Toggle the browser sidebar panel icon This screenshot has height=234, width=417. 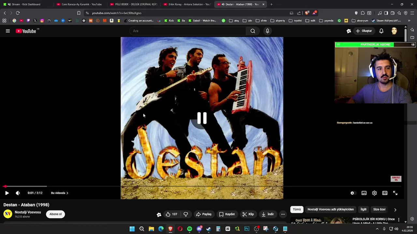point(386,13)
